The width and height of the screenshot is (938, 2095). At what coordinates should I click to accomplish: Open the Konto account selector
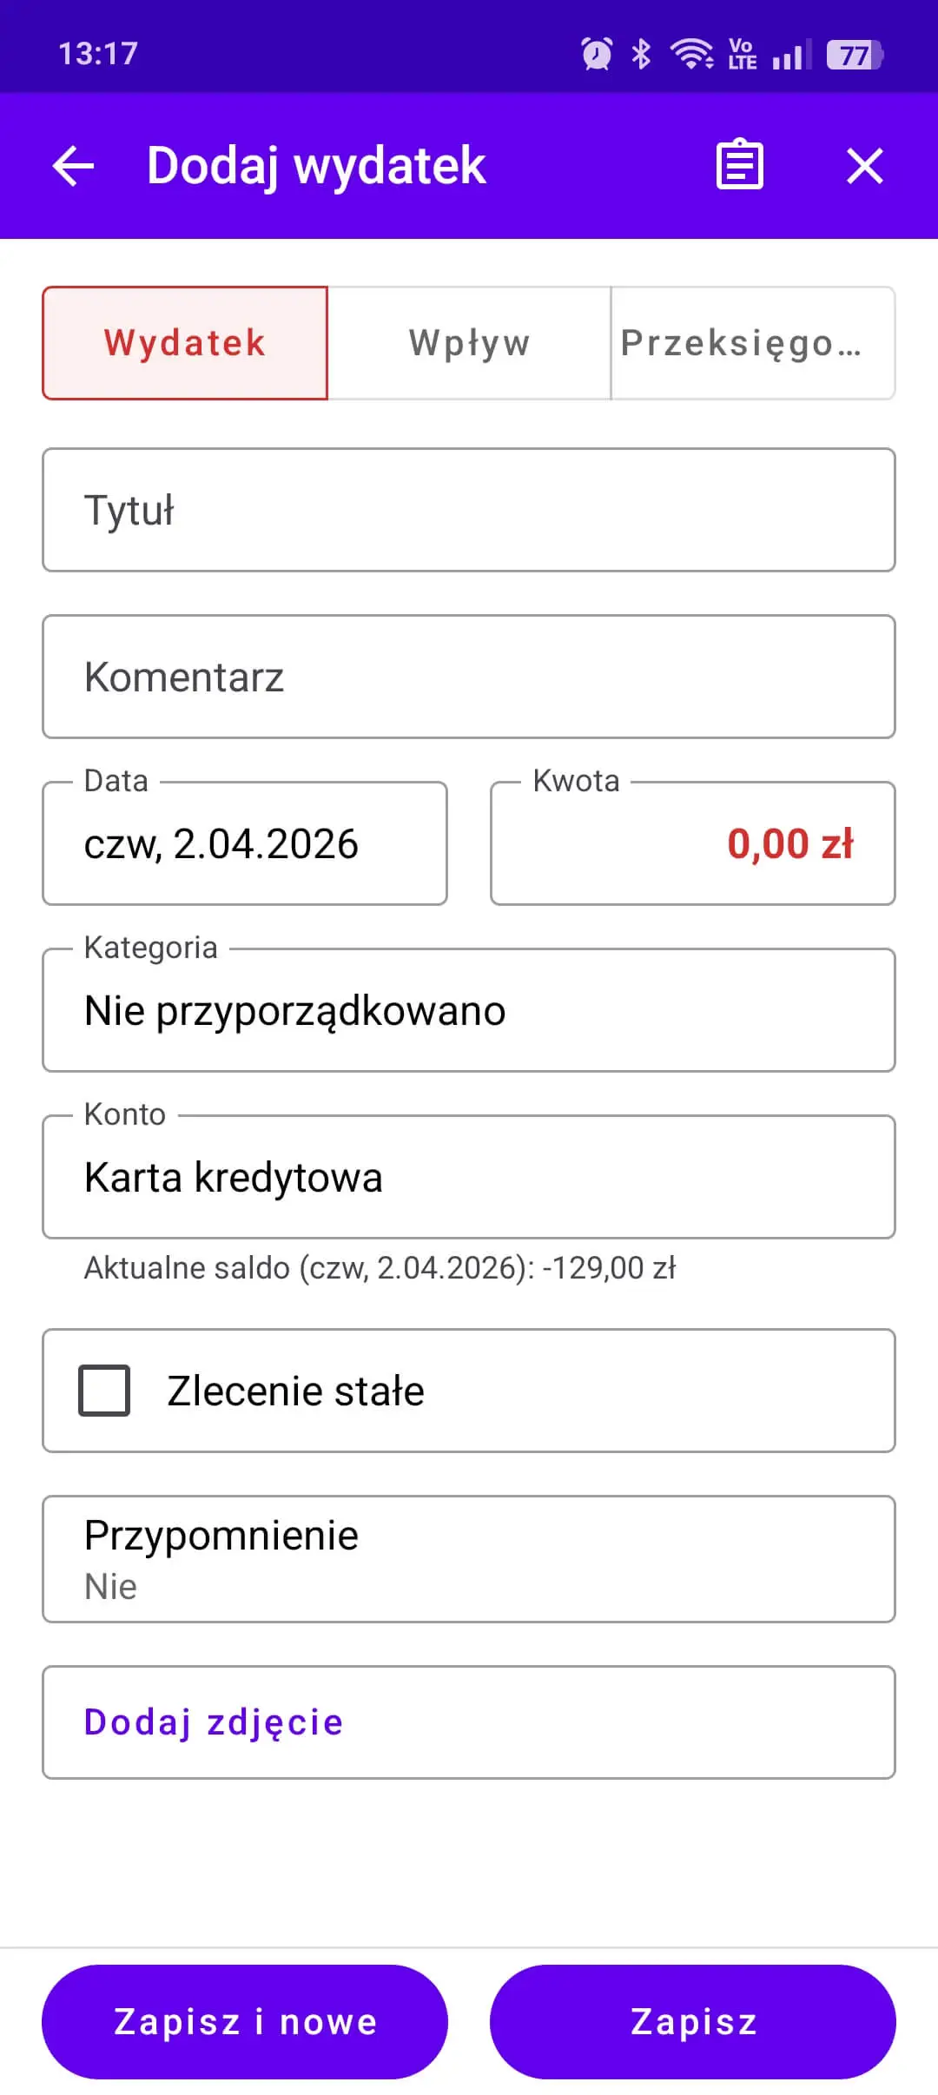click(x=469, y=1177)
